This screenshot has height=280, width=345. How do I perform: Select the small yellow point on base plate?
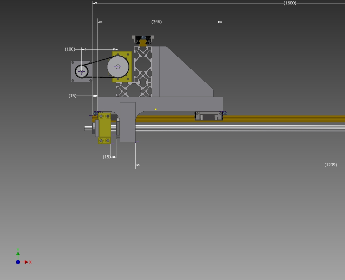click(156, 109)
